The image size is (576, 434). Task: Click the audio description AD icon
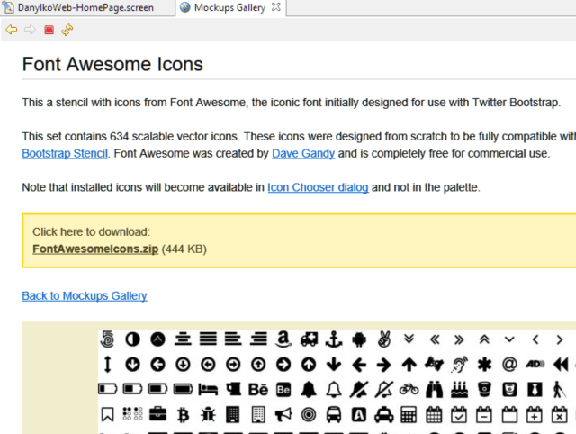(535, 364)
